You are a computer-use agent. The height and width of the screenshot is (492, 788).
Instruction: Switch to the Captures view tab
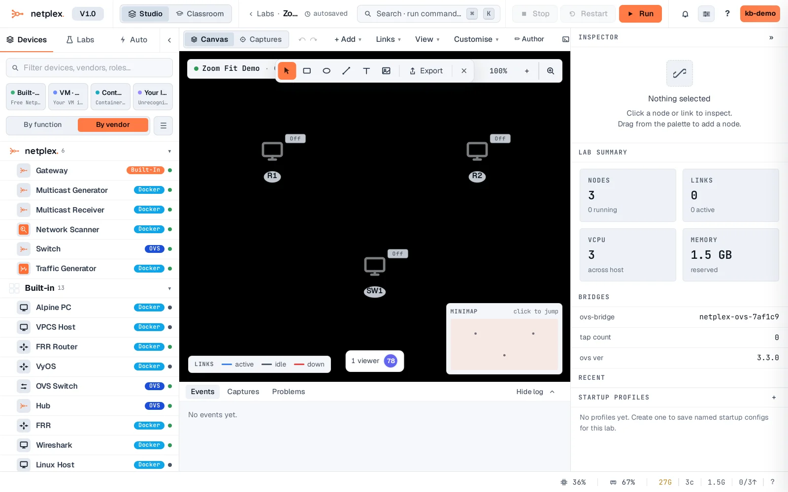click(261, 39)
